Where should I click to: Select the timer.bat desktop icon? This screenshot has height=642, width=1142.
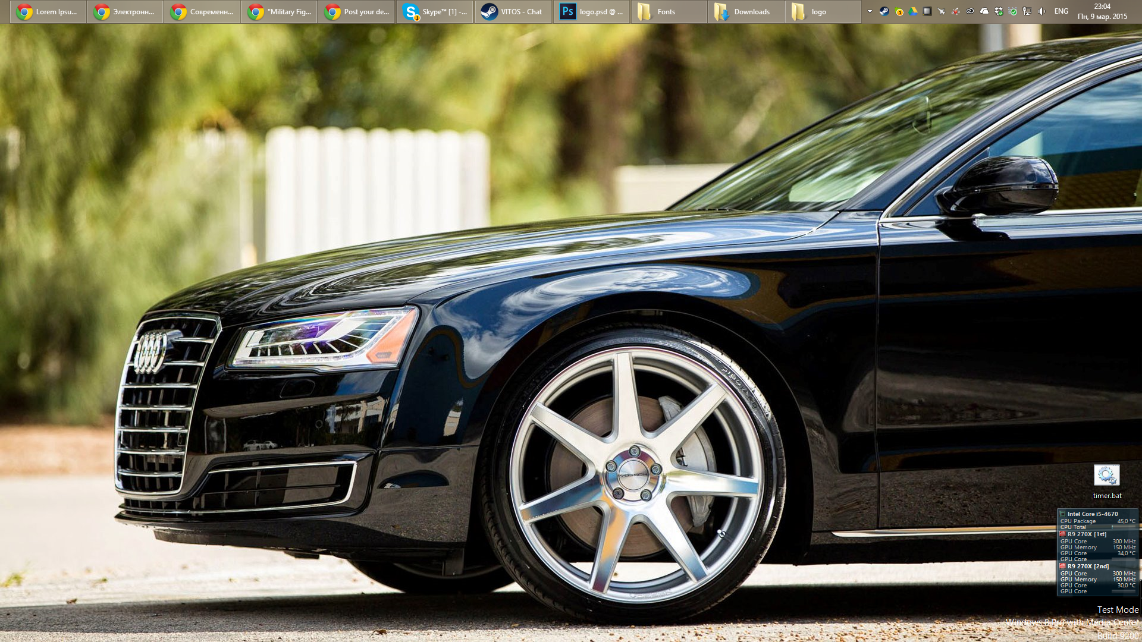click(x=1107, y=482)
